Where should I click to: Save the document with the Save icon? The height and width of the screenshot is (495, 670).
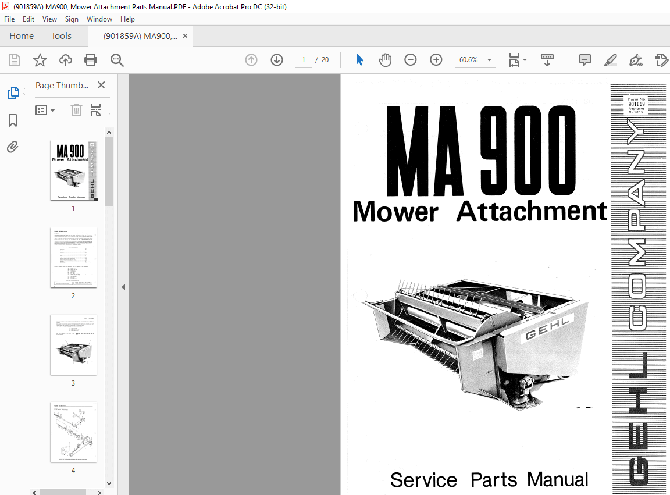point(14,60)
